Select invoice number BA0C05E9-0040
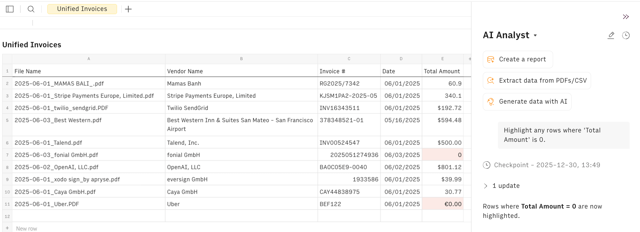Viewport: 640px width, 232px height. pos(349,167)
